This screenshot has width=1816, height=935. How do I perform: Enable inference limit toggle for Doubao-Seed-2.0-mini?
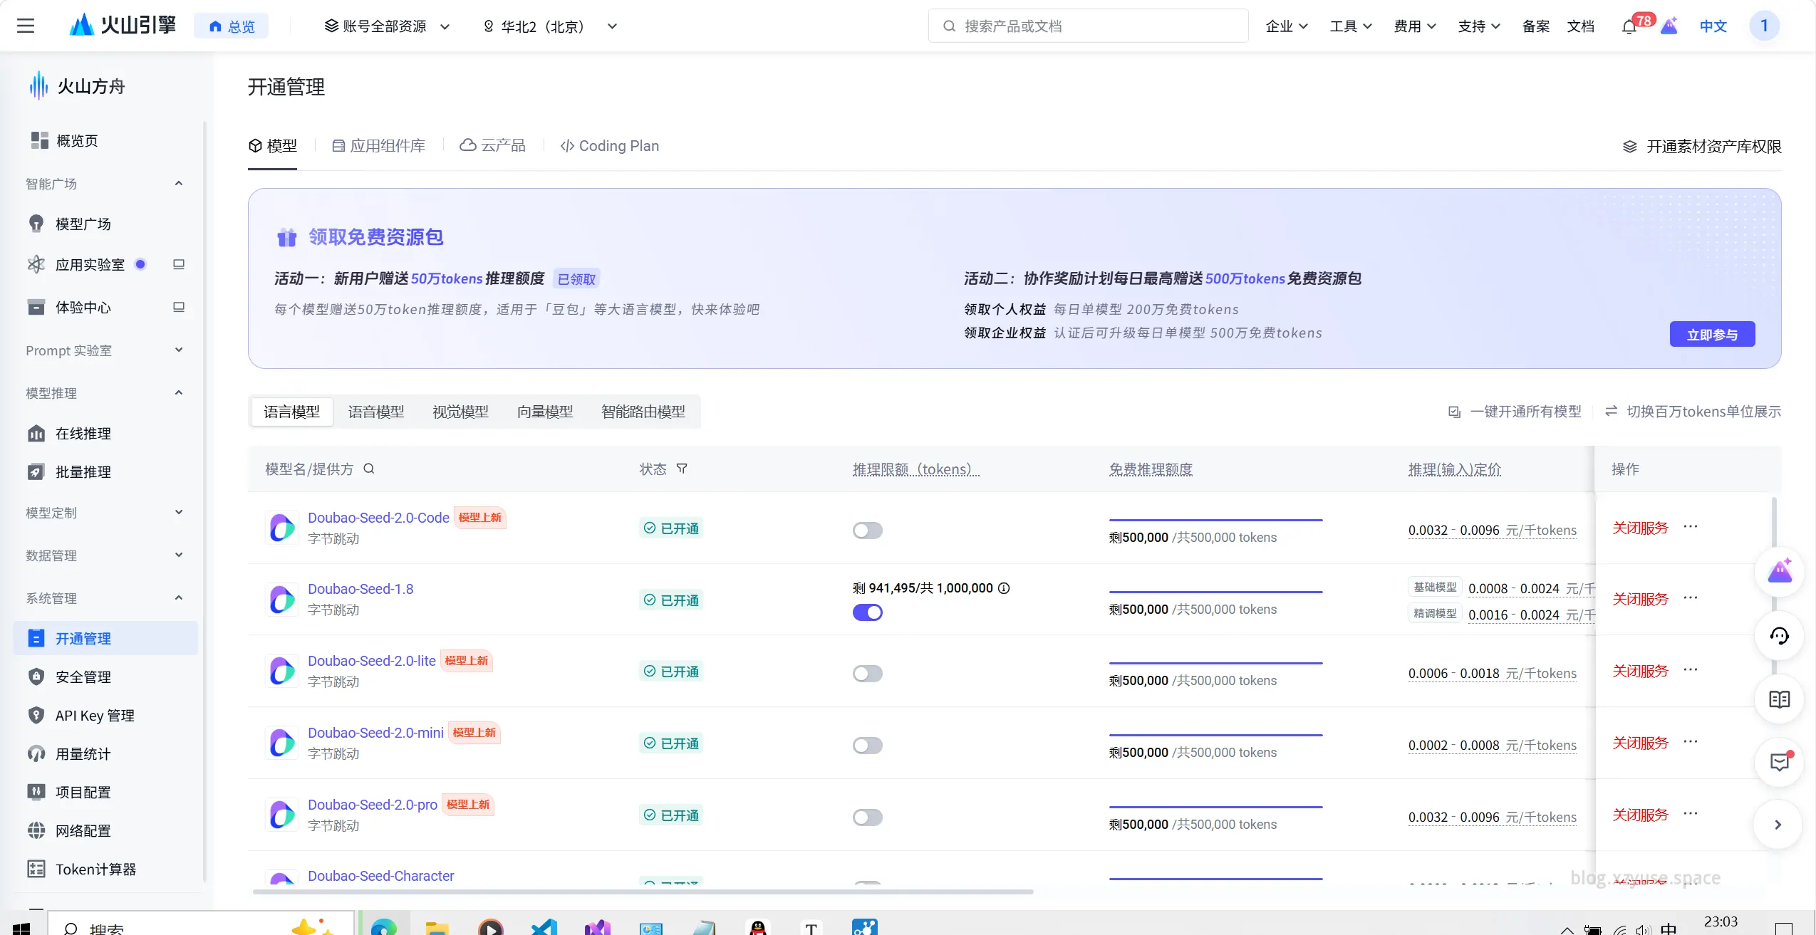pos(867,746)
